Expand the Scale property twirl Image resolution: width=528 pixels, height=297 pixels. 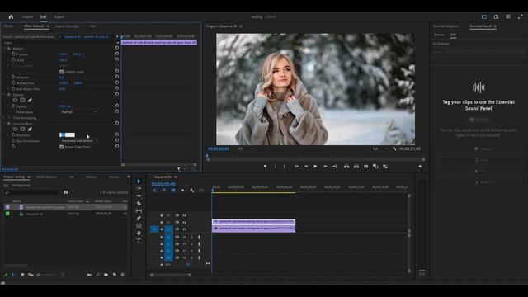tap(8, 59)
